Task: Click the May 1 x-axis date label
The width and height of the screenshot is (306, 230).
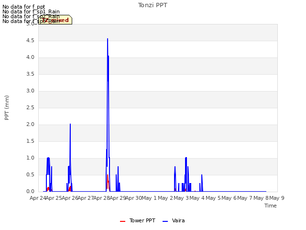Action: click(149, 198)
